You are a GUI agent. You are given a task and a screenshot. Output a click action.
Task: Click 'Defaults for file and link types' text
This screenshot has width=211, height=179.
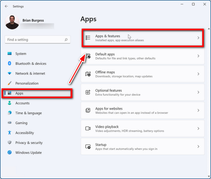(x=125, y=58)
